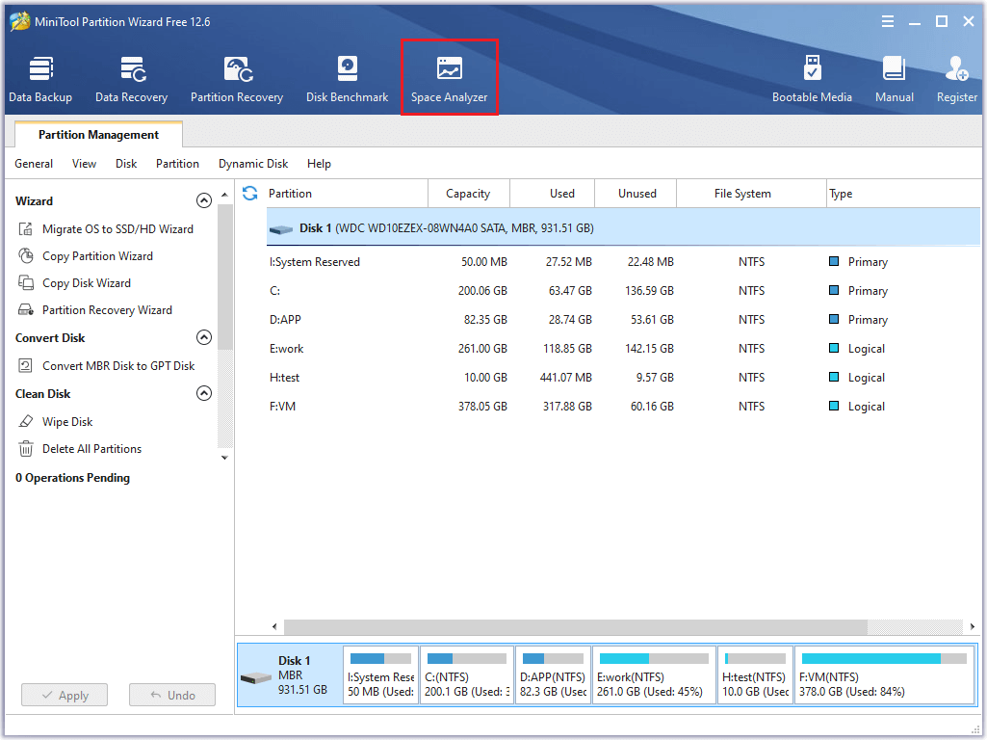Collapse the Wizard section
The width and height of the screenshot is (987, 740).
pos(204,199)
